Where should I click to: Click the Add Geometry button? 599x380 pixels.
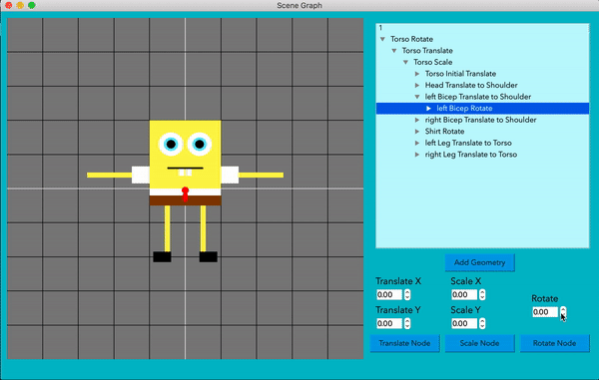pyautogui.click(x=479, y=262)
